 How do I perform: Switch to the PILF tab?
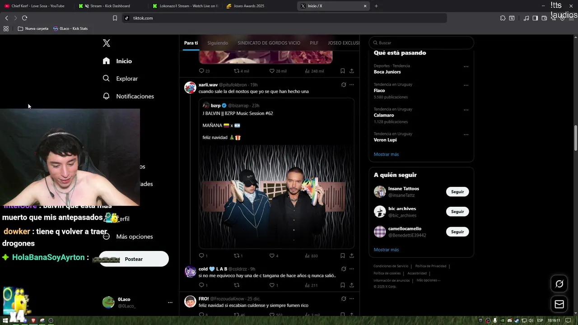pos(314,43)
